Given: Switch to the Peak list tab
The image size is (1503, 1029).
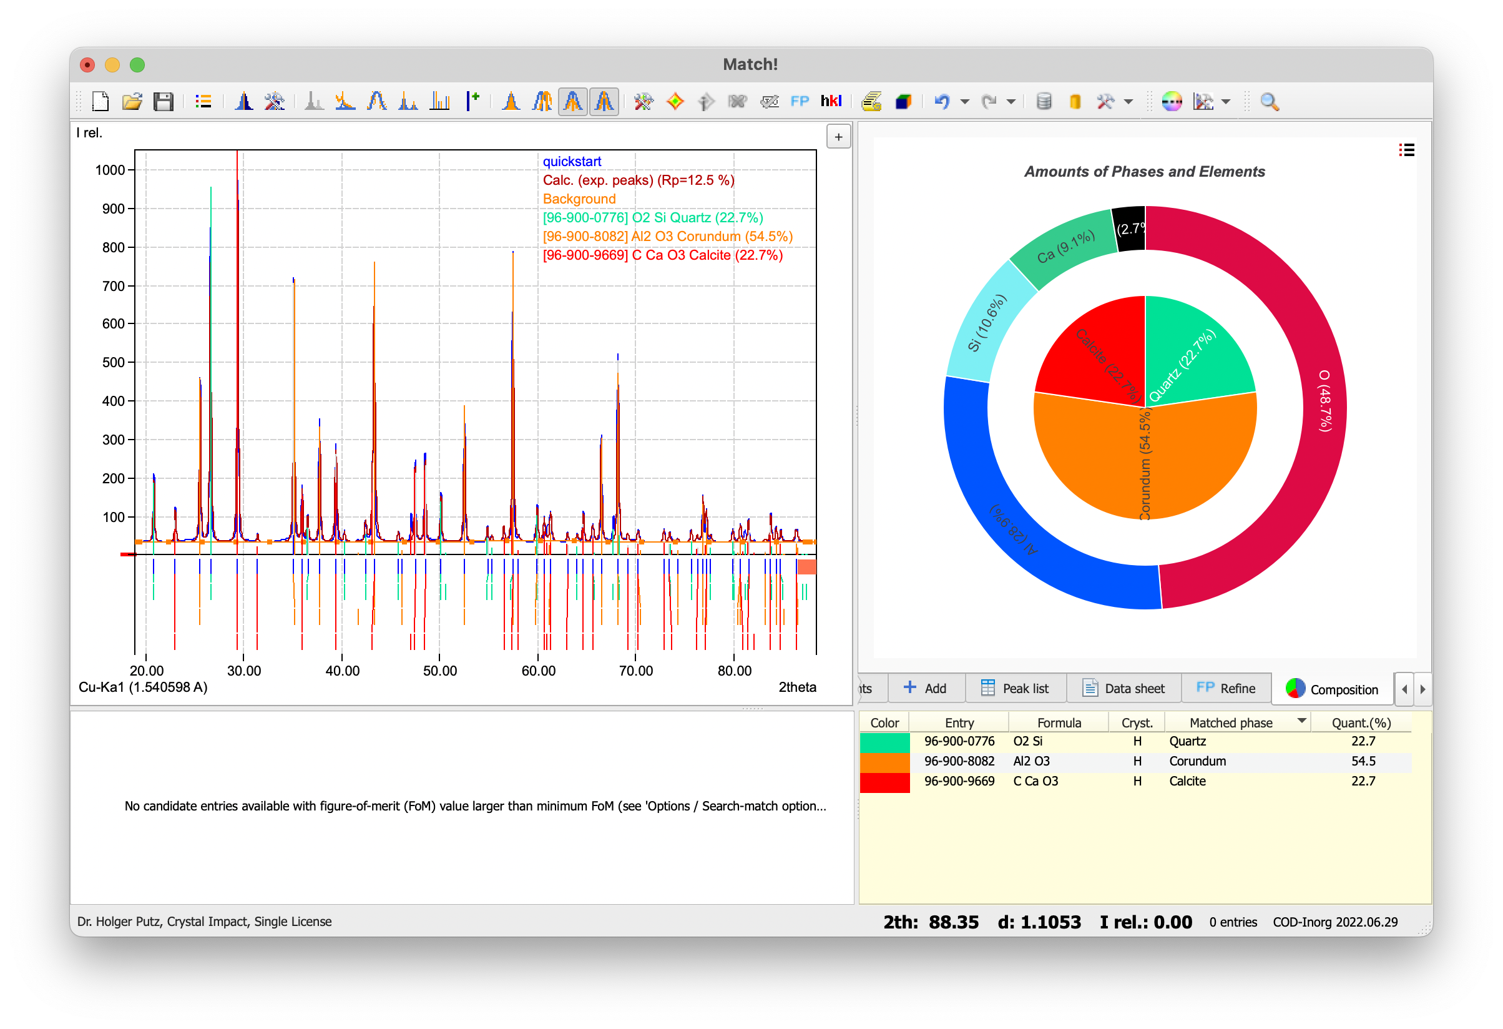Looking at the screenshot, I should click(x=1016, y=687).
